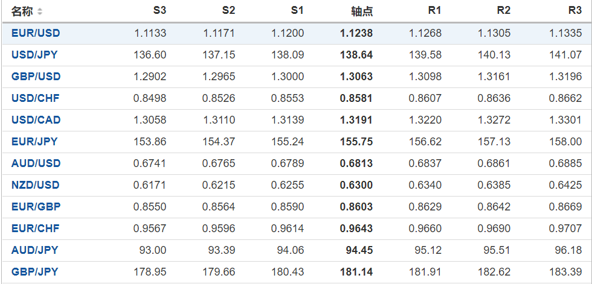Image resolution: width=592 pixels, height=284 pixels.
Task: Click the USD/JPY R1 value 139.58
Action: coord(425,55)
